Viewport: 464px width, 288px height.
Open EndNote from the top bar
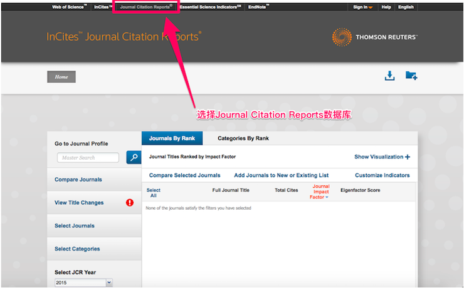click(x=258, y=7)
